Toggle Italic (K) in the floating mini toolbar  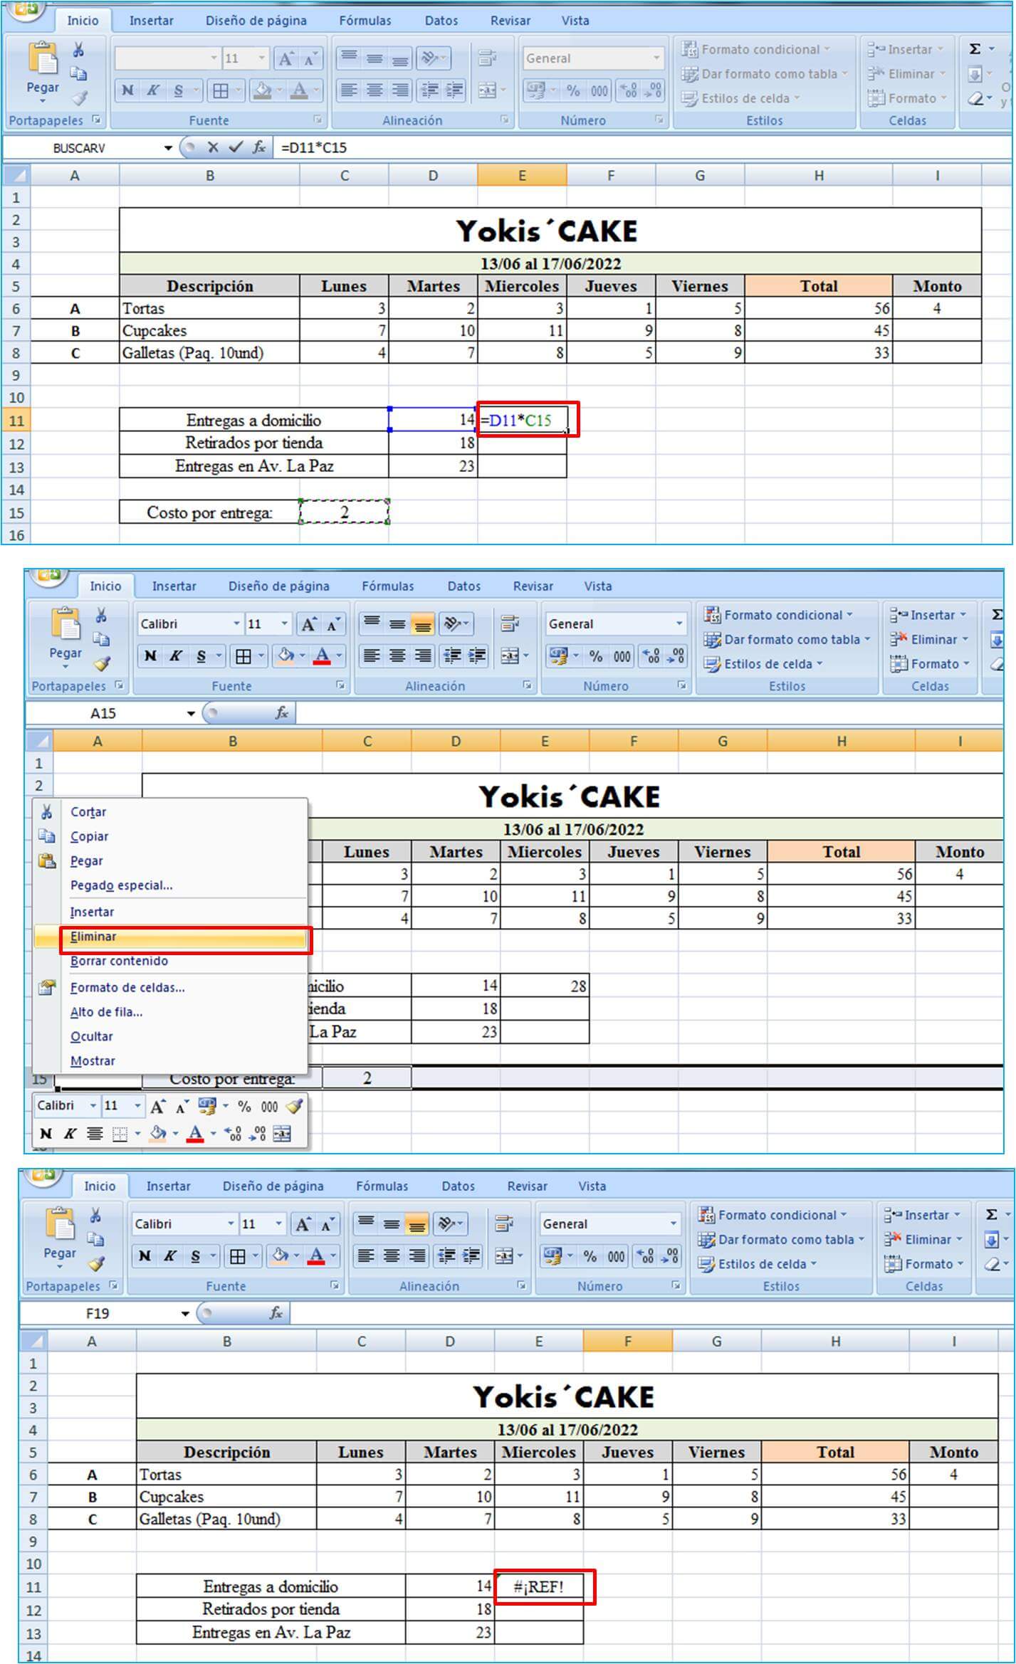tap(69, 1134)
